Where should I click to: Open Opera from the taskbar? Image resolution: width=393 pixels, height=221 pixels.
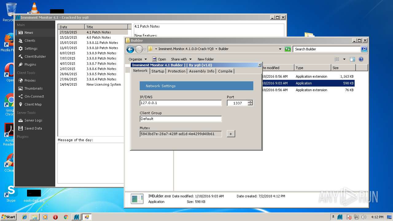coord(55,217)
